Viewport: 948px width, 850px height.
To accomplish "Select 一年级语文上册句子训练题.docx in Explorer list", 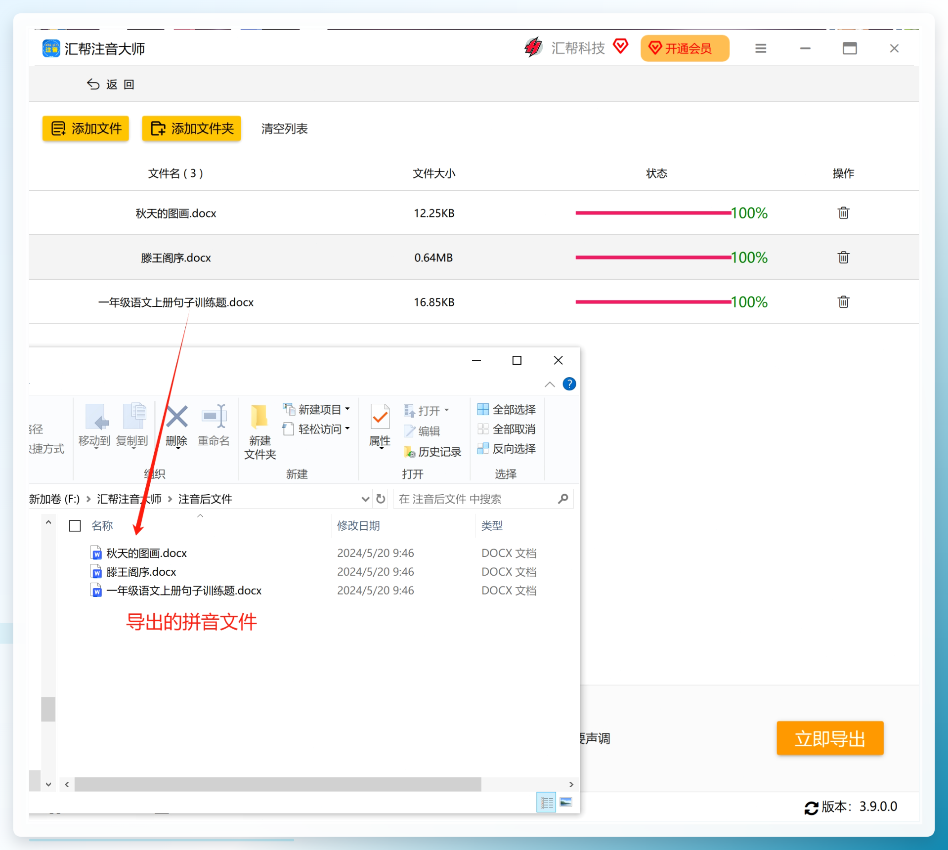I will point(184,591).
